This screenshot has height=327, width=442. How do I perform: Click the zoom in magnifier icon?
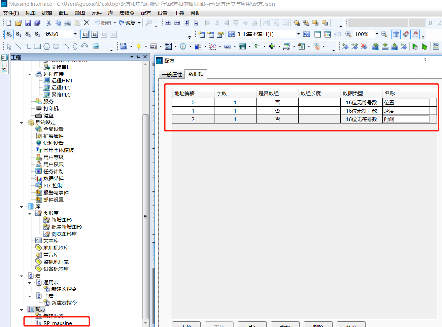click(x=348, y=34)
